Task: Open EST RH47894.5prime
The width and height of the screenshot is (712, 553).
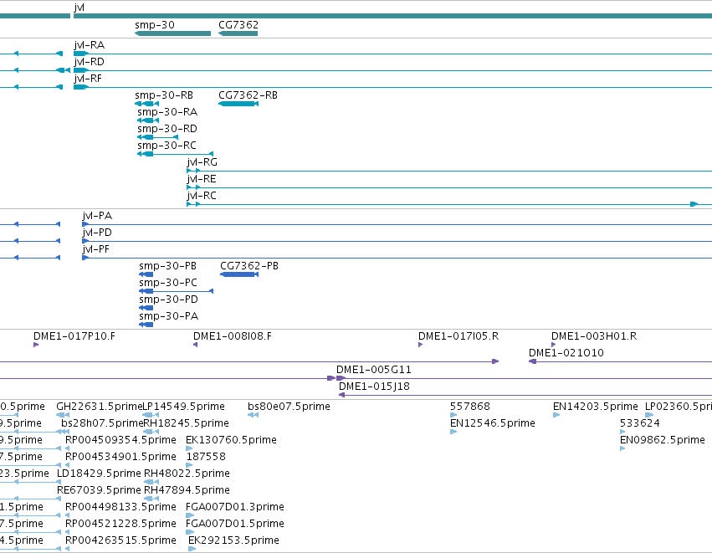Action: pyautogui.click(x=187, y=491)
